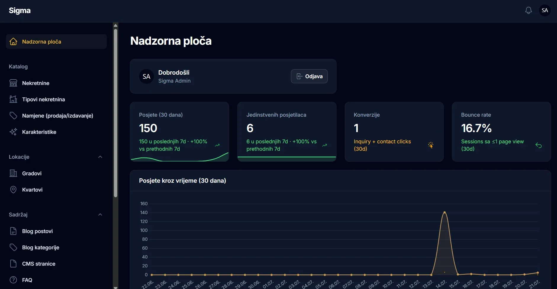The width and height of the screenshot is (557, 289).
Task: Click the chart peak point at 14.07.
Action: [x=445, y=212]
